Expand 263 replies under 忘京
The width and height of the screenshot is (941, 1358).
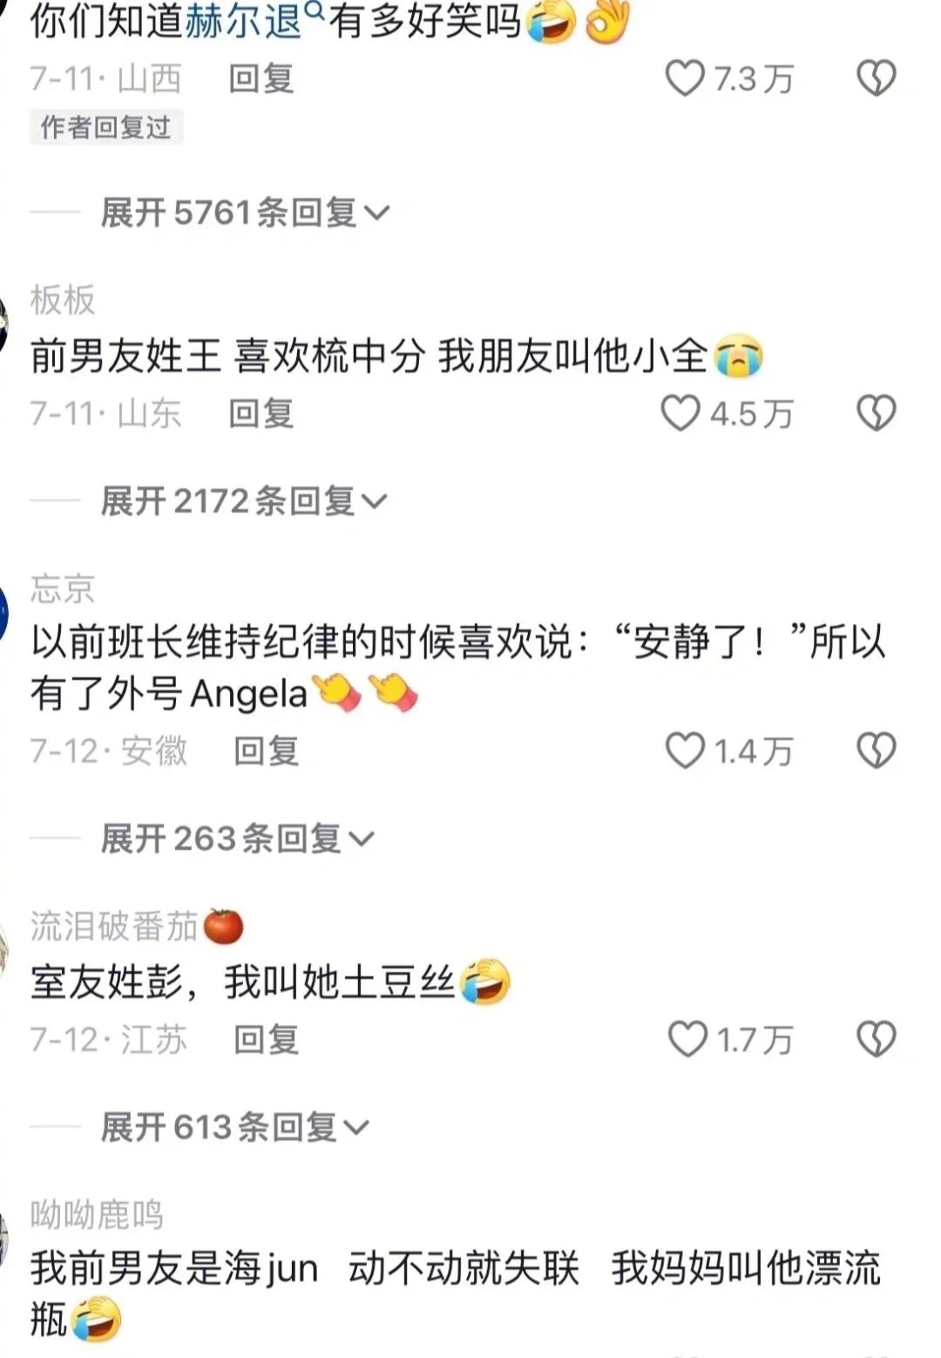237,839
